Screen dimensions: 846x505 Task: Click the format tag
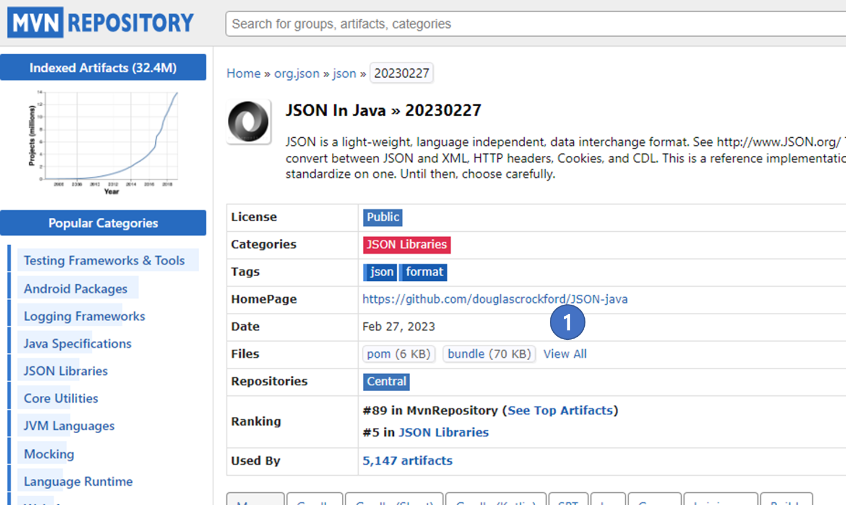pyautogui.click(x=424, y=272)
